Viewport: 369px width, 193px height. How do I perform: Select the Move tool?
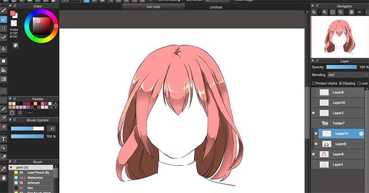[x=3, y=49]
